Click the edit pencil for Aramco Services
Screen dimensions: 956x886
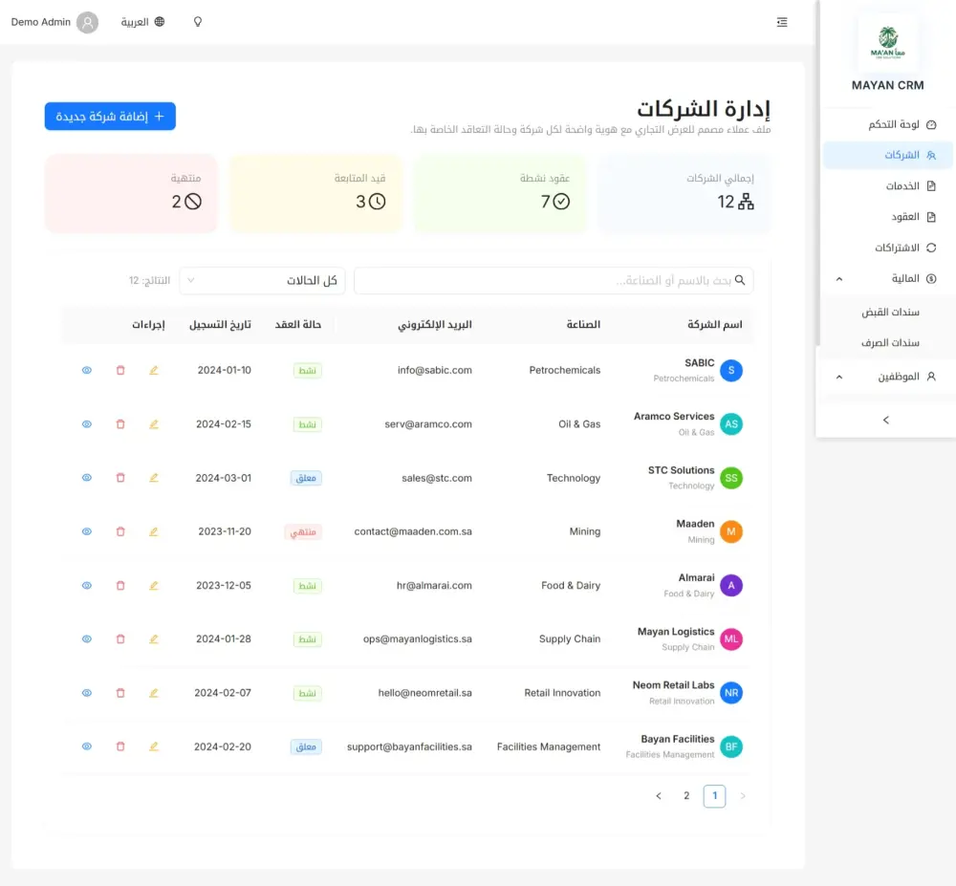[154, 423]
